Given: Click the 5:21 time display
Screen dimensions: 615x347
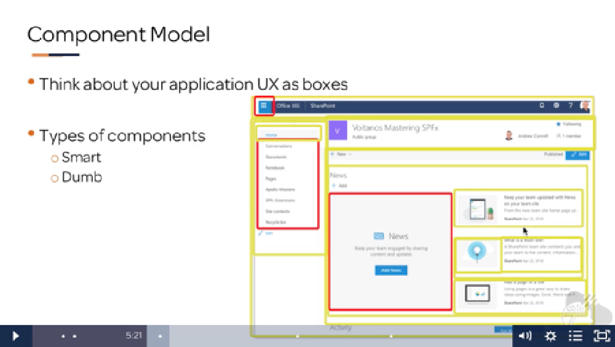Looking at the screenshot, I should coord(133,335).
